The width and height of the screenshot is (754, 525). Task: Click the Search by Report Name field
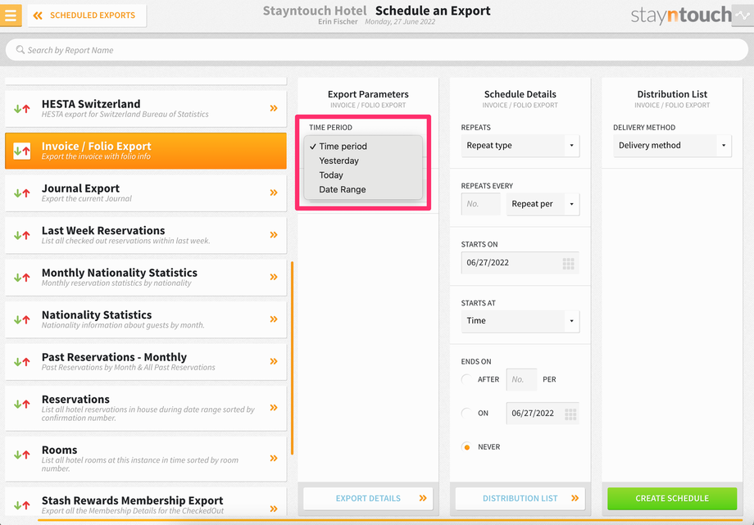(376, 50)
